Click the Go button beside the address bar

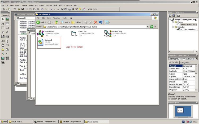(x=153, y=27)
